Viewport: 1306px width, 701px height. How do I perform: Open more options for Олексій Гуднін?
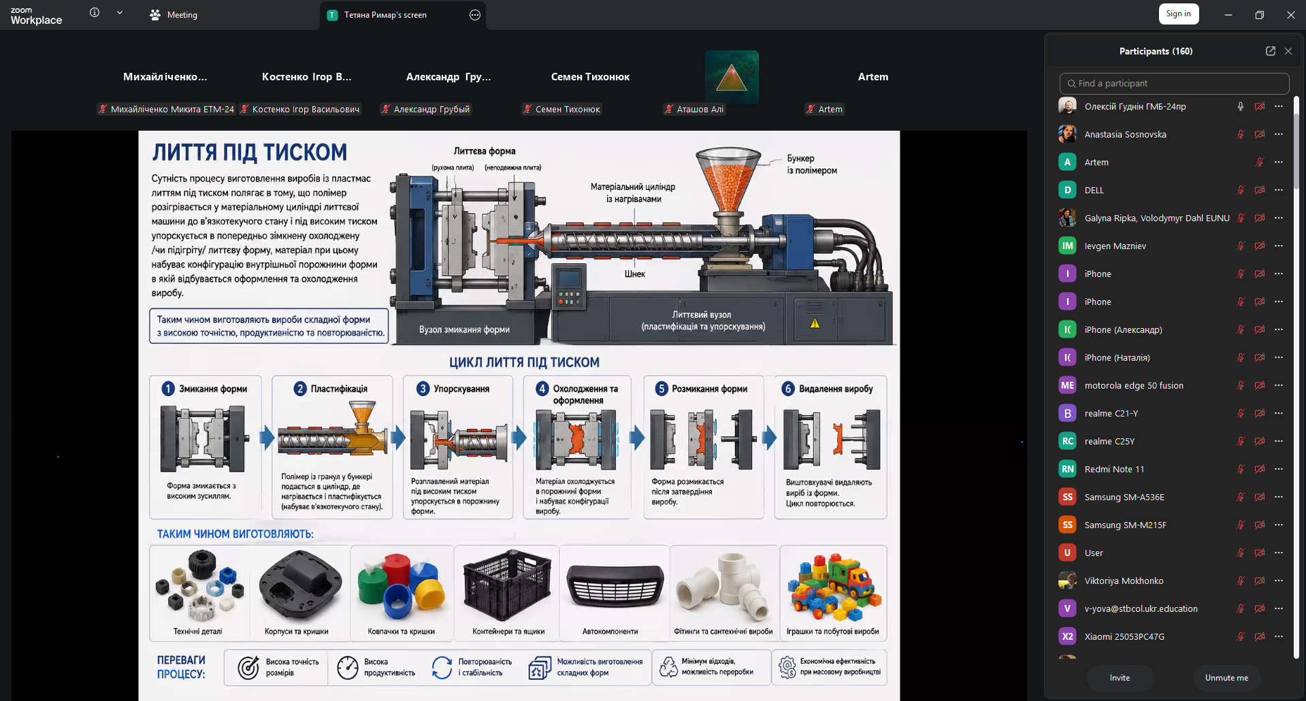pyautogui.click(x=1279, y=106)
